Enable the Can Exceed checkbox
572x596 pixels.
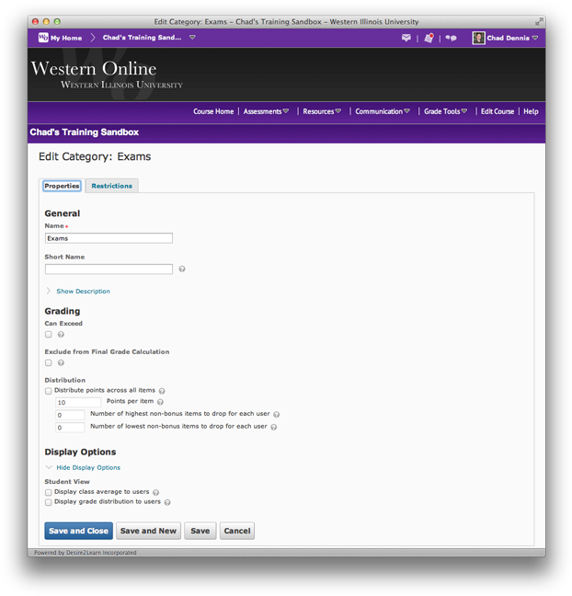tap(48, 335)
